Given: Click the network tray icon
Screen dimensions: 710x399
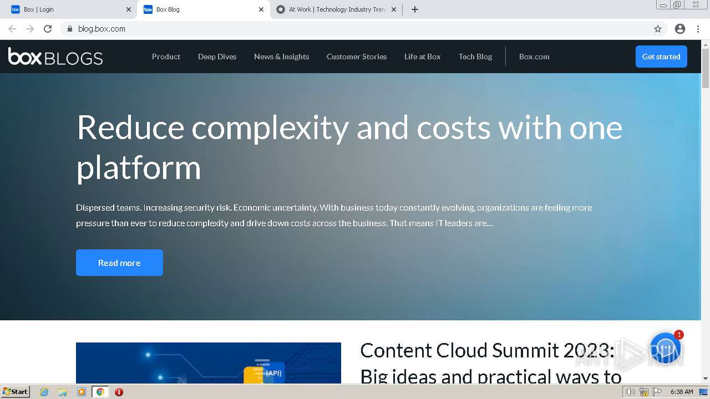Looking at the screenshot, I should pyautogui.click(x=644, y=392).
